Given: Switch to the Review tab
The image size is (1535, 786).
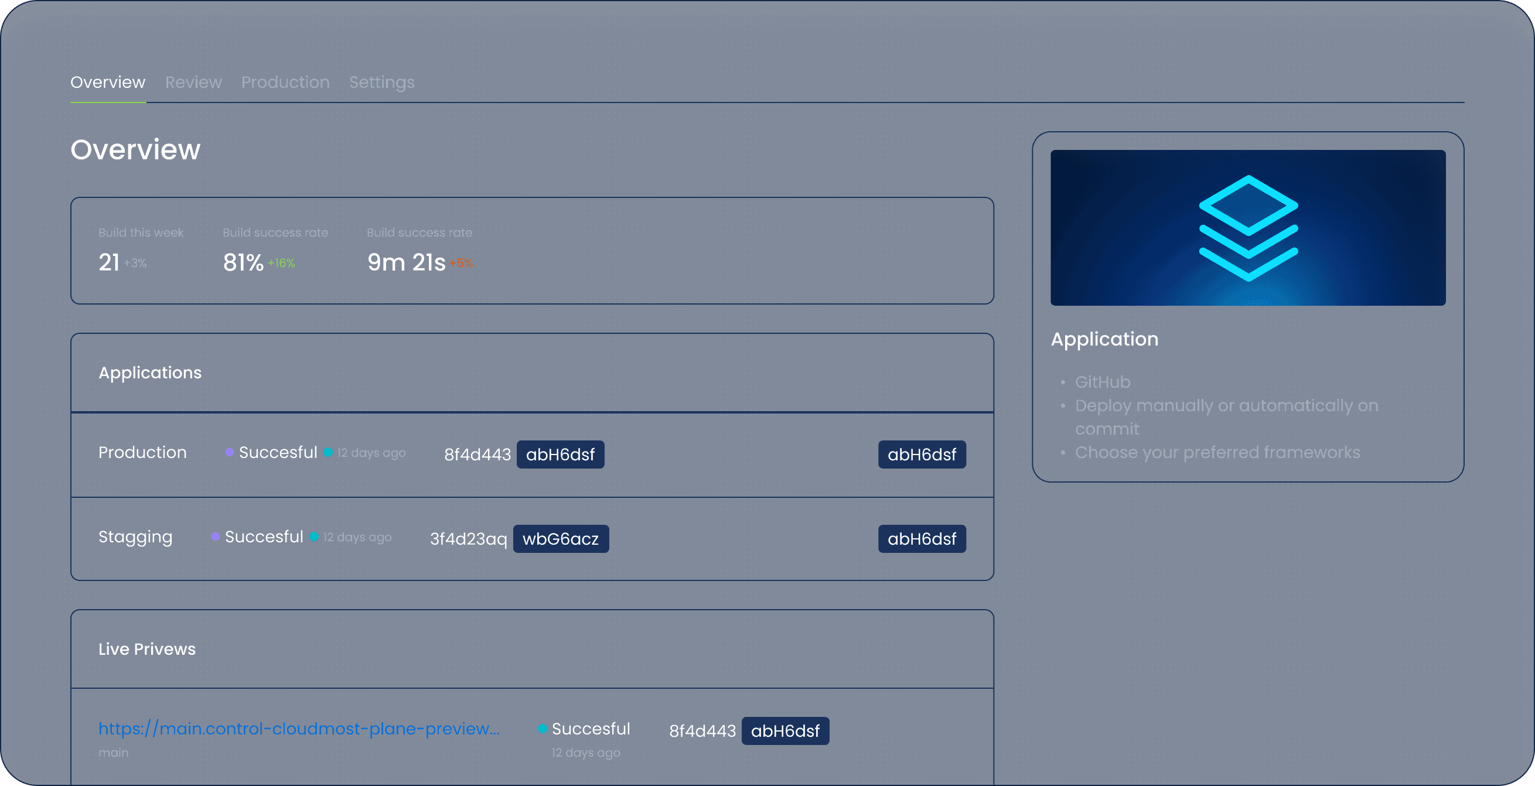Looking at the screenshot, I should (x=193, y=82).
